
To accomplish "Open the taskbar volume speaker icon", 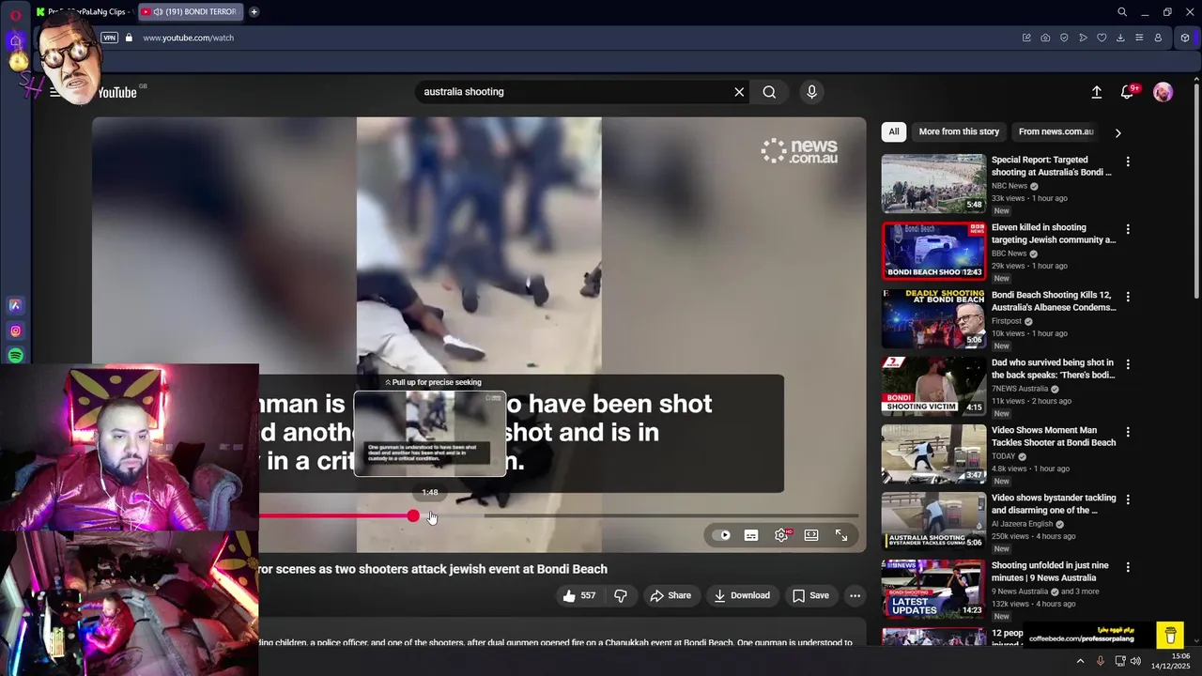I will tap(1135, 661).
